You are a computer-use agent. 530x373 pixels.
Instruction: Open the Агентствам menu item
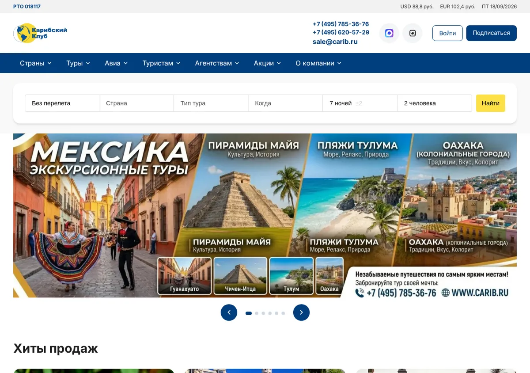pyautogui.click(x=217, y=63)
